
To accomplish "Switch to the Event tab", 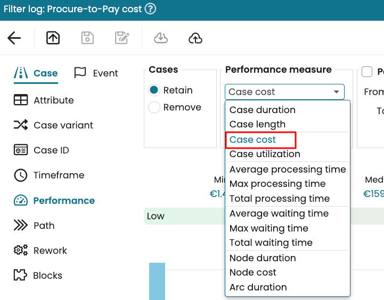I will [x=96, y=73].
